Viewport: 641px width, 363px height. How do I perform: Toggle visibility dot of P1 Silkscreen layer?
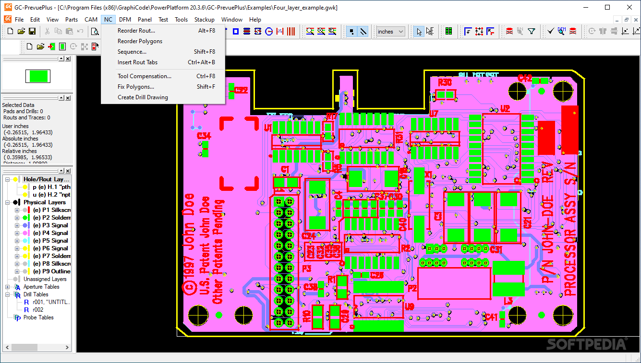[x=25, y=210]
